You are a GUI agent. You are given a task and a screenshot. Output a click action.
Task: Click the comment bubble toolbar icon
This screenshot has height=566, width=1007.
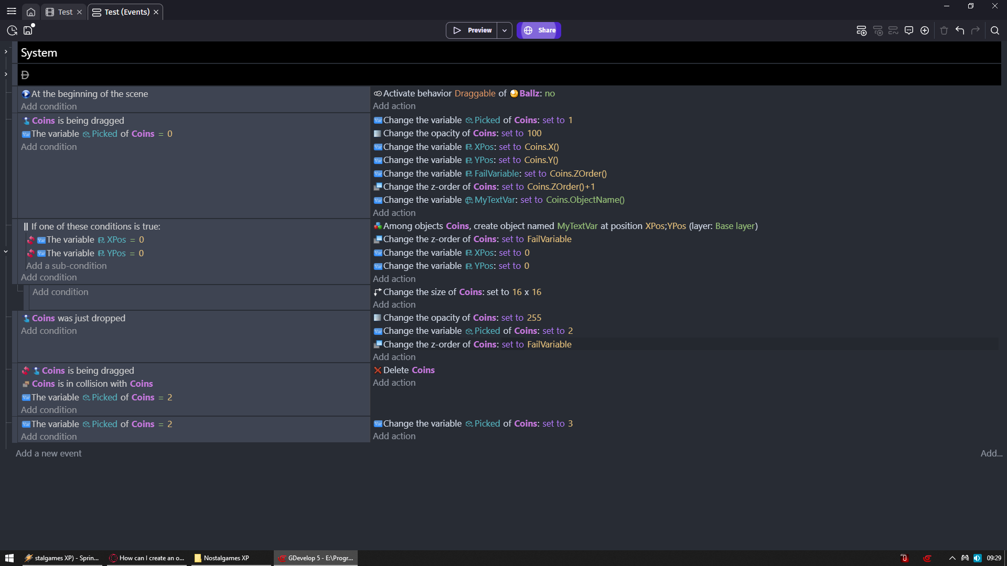coord(909,30)
